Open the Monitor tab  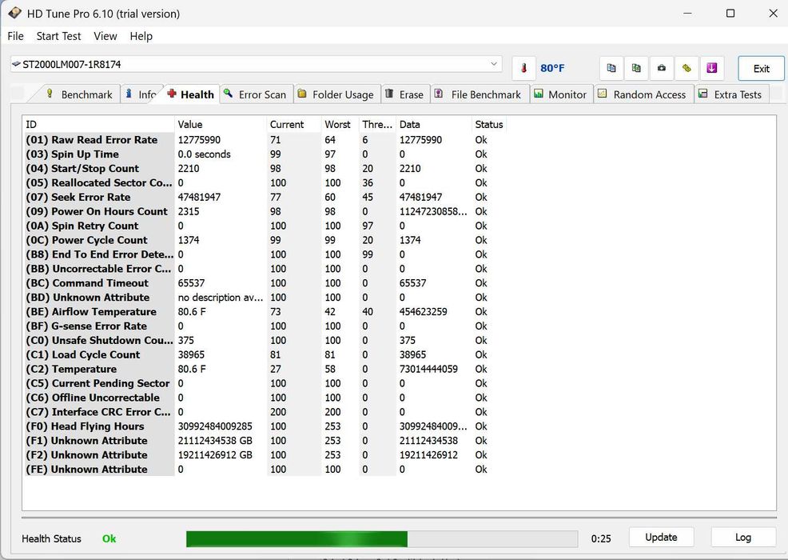(x=561, y=94)
